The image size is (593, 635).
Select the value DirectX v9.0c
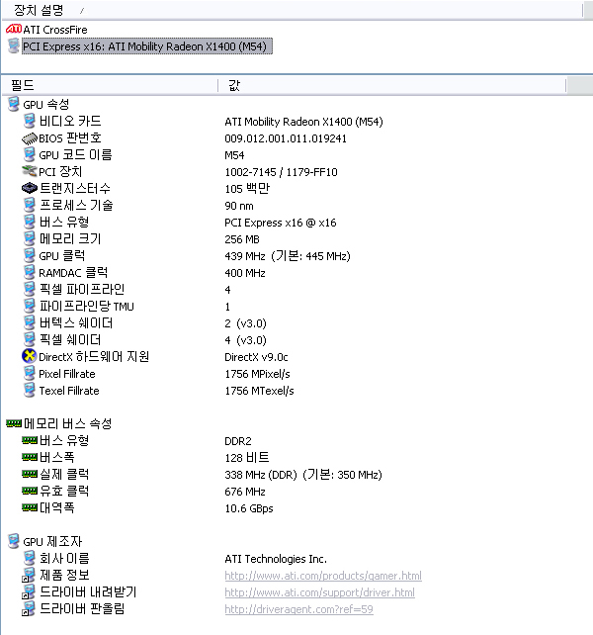(x=256, y=357)
